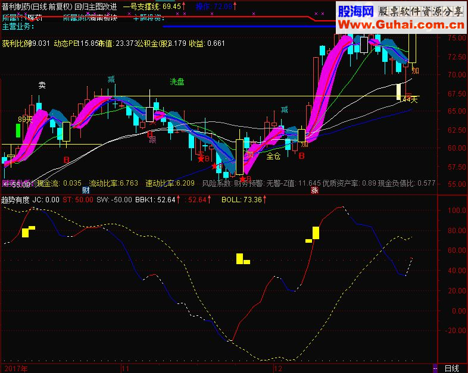Click the 回归主图改进 indicator name

96,7
